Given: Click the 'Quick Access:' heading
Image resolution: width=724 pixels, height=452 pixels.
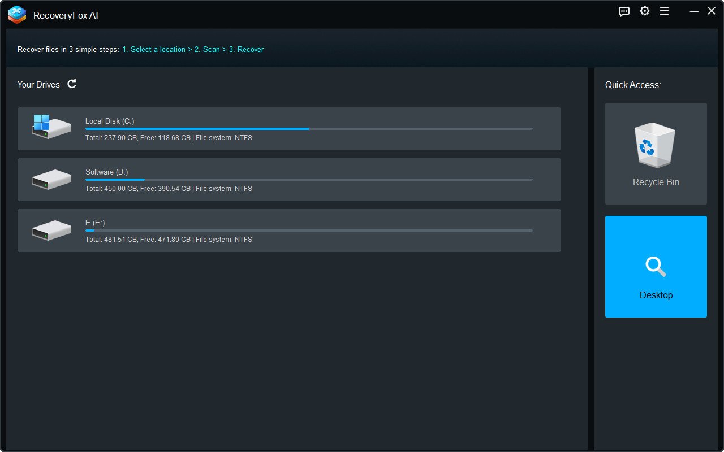Looking at the screenshot, I should pos(633,85).
